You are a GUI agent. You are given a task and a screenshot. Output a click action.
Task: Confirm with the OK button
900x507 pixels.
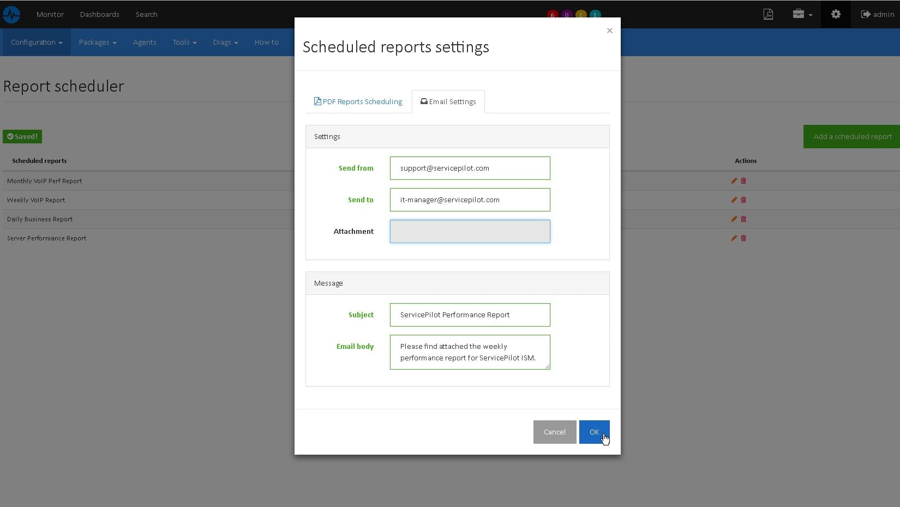pos(594,432)
